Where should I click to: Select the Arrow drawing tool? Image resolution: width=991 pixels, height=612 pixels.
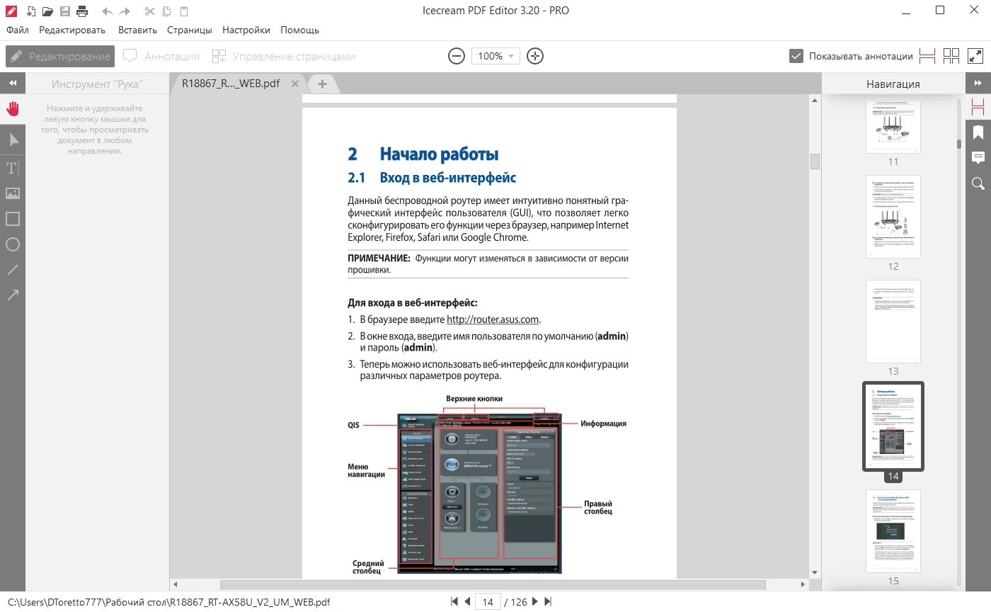point(13,295)
